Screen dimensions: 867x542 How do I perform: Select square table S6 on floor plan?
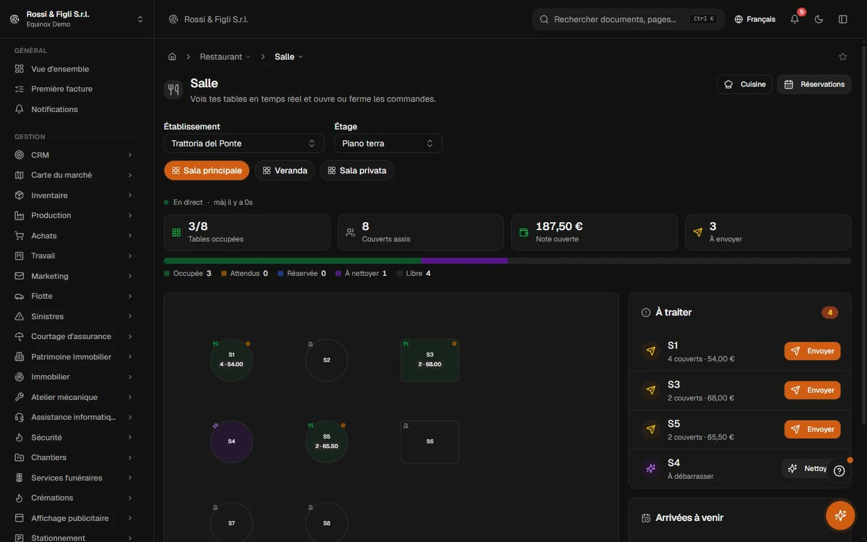[430, 441]
